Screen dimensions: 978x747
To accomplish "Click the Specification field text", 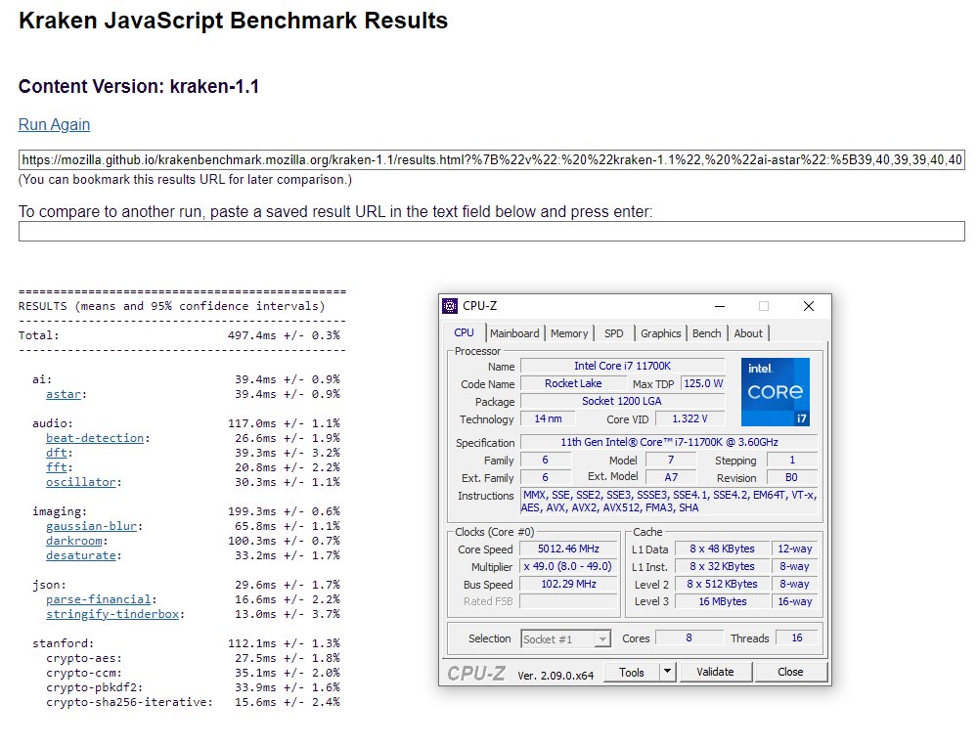I will (669, 442).
